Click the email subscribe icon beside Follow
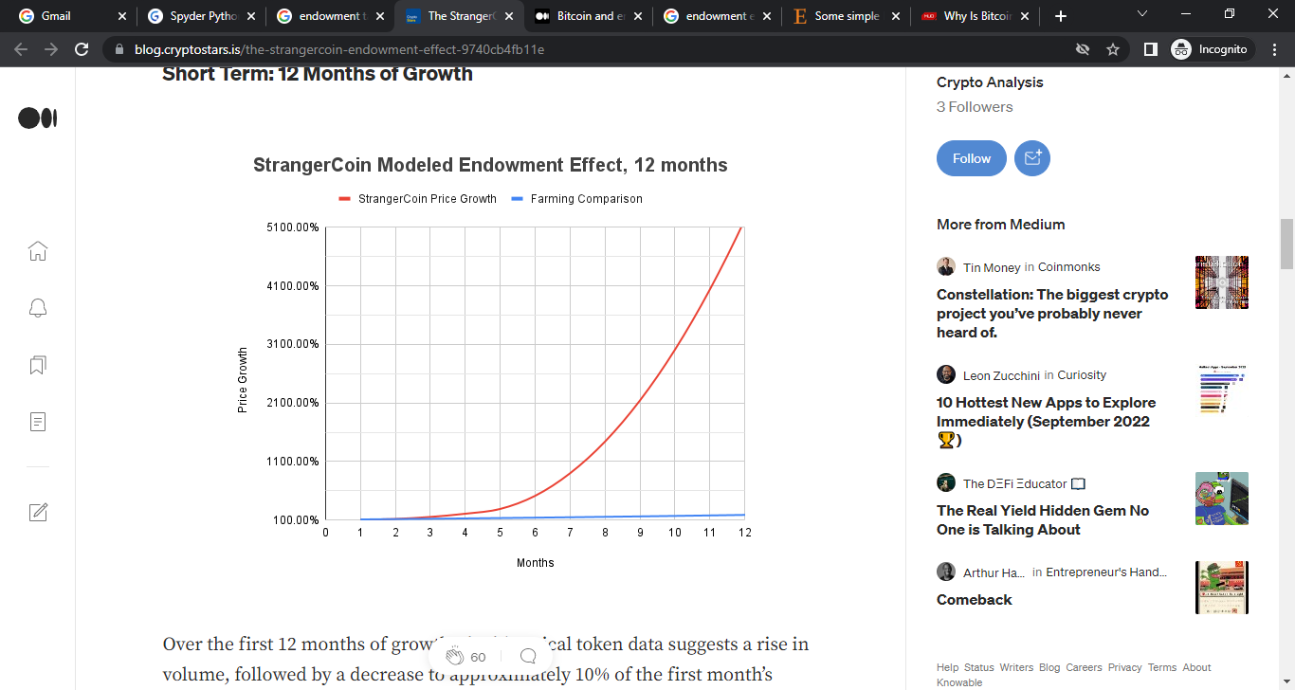Image resolution: width=1295 pixels, height=690 pixels. [1032, 158]
